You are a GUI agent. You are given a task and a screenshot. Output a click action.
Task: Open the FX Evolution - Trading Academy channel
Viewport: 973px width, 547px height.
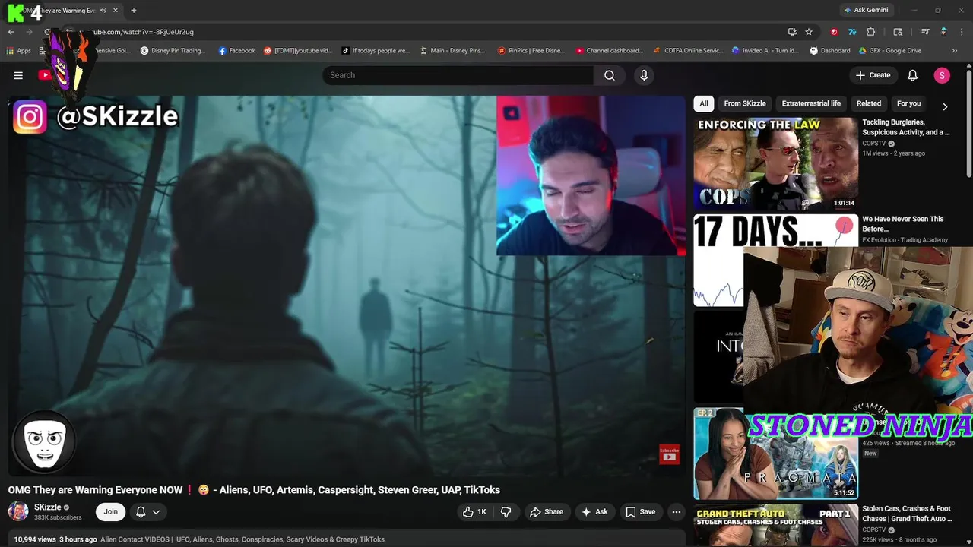905,240
